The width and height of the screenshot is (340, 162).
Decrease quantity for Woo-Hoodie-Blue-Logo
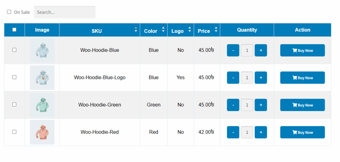233,78
